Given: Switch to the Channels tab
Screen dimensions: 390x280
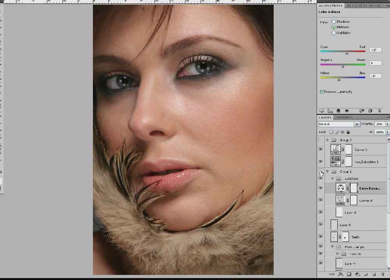Looking at the screenshot, I should (344, 117).
